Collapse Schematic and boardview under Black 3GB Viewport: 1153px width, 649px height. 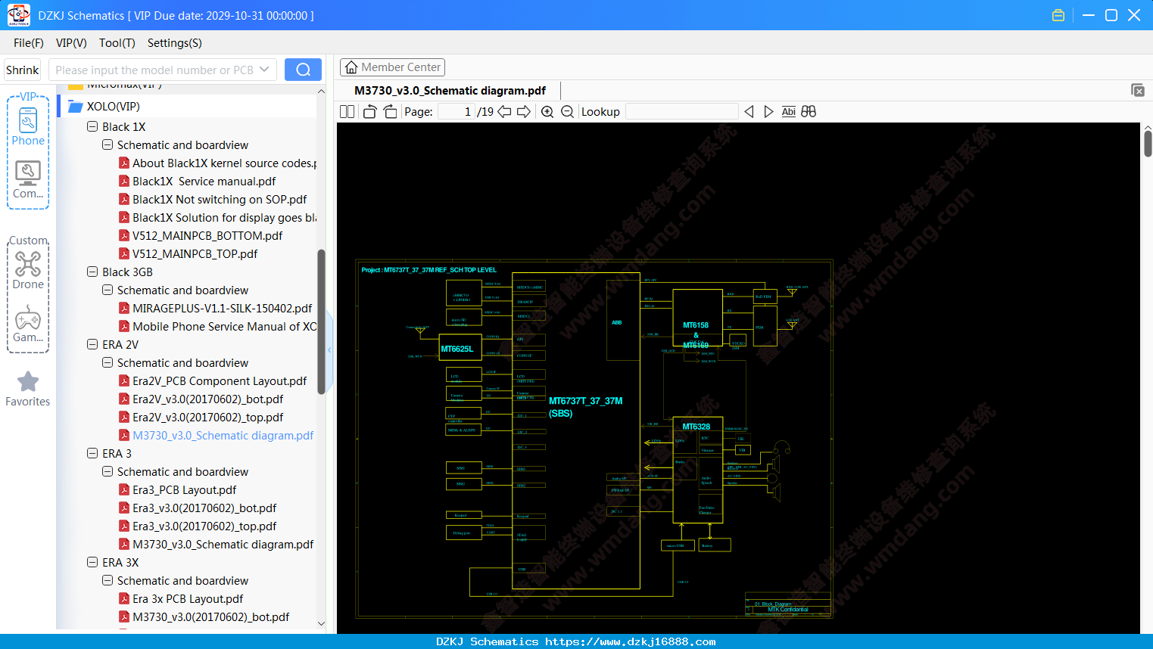[108, 290]
